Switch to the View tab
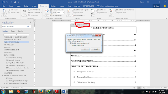Screen dimensions: 168x94 pos(69,6)
